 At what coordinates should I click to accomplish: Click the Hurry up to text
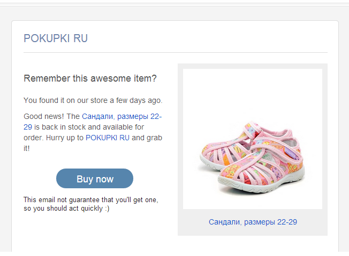point(65,138)
